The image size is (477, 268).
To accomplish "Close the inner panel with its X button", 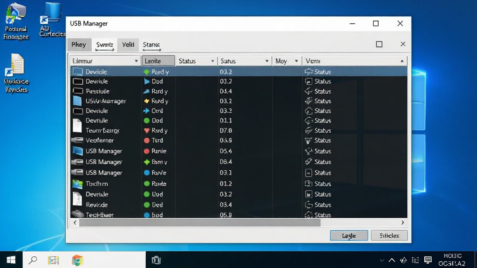I will pos(403,44).
